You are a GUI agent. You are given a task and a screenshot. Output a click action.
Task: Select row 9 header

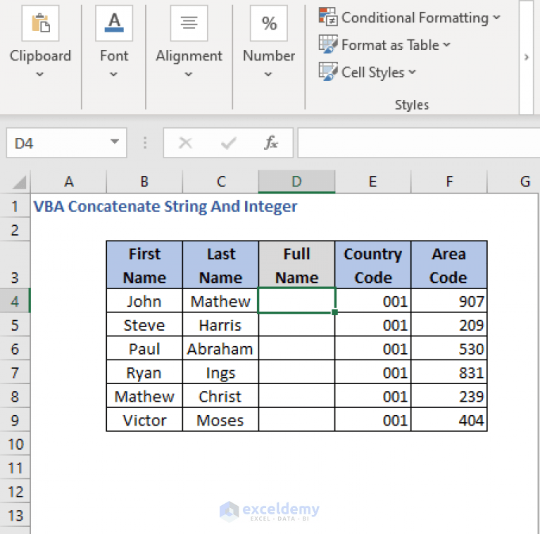coord(15,420)
